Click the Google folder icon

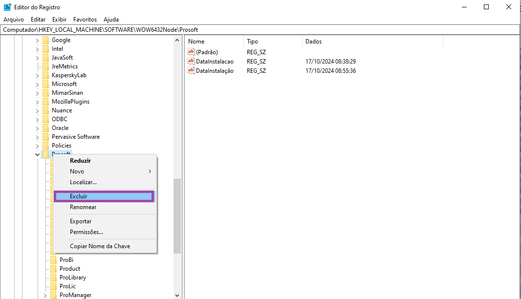point(45,40)
